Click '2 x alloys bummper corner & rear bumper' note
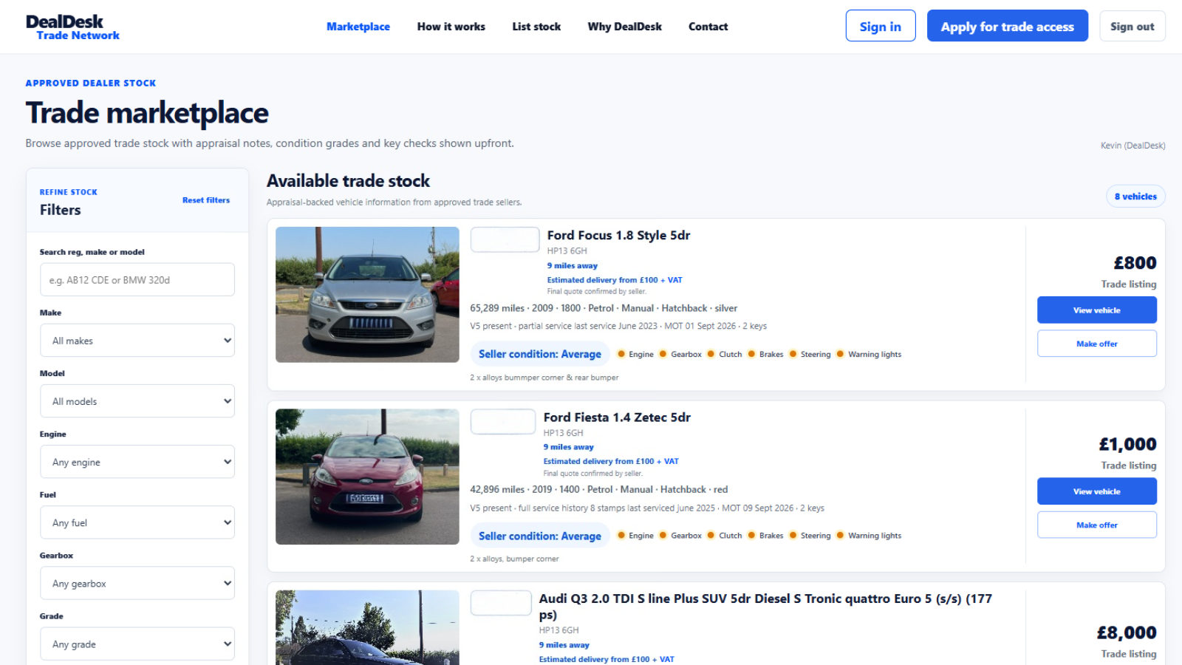The height and width of the screenshot is (665, 1182). coord(544,378)
